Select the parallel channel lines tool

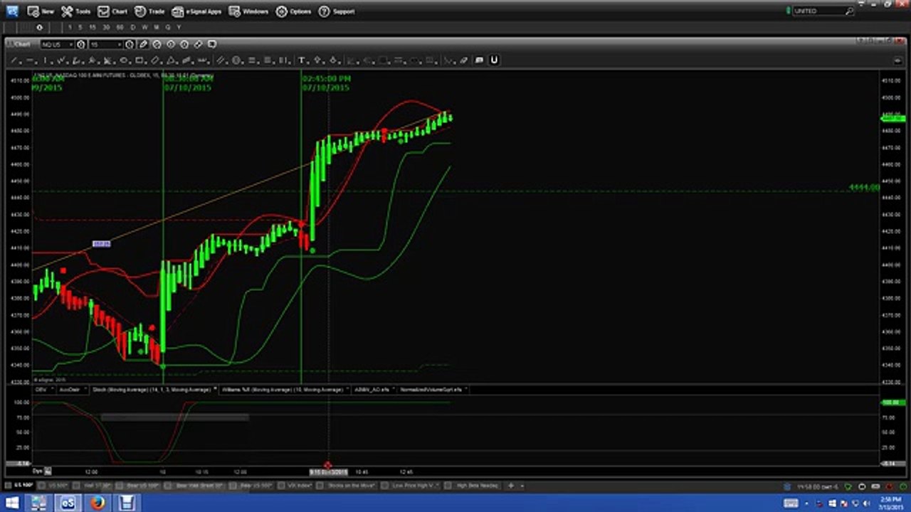(x=220, y=60)
